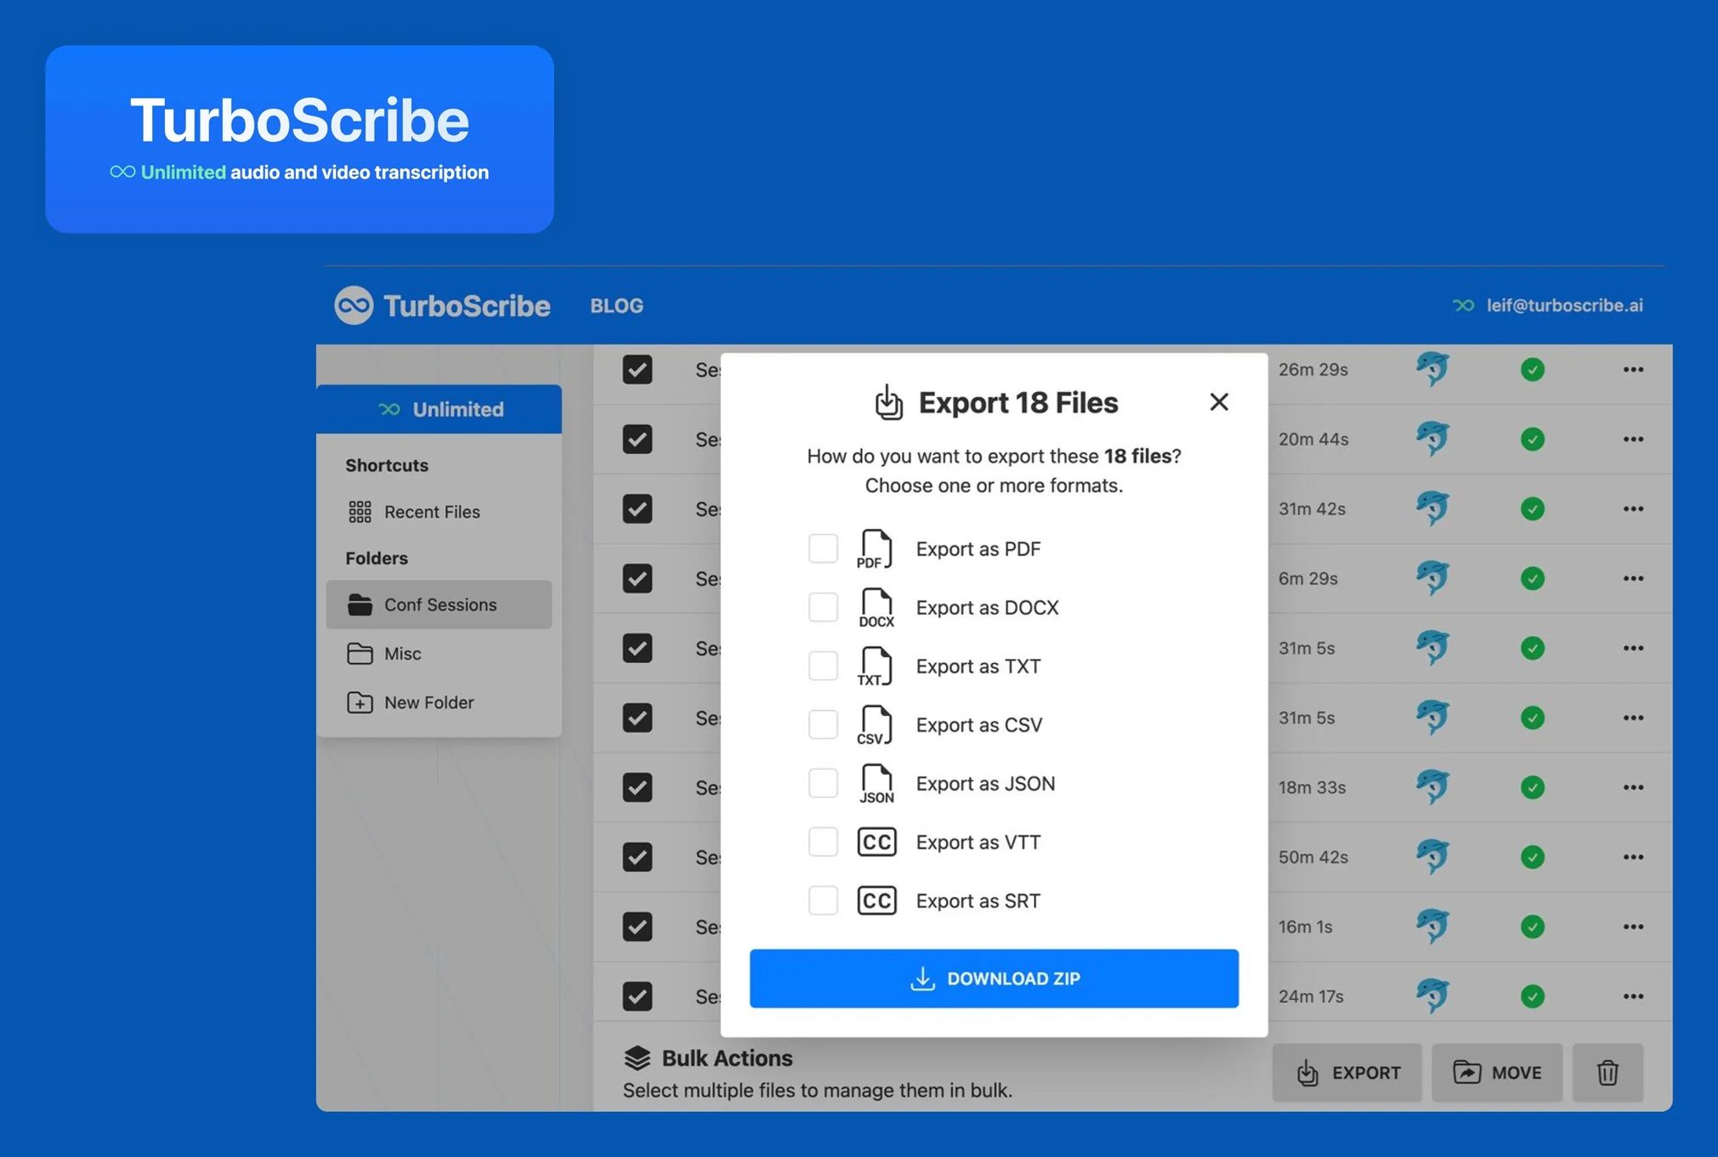1718x1157 pixels.
Task: Click the PDF file format icon
Action: 875,548
